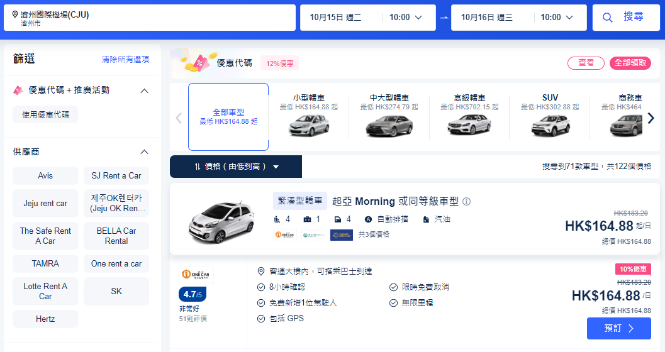Click the 共3個價格 text
Screen dimensions: 665x352
(374, 234)
